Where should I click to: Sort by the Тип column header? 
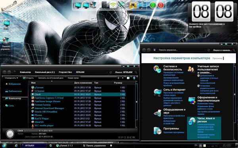click(x=96, y=83)
